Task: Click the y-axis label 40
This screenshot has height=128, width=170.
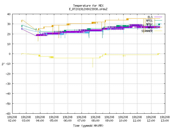Action: click(x=9, y=14)
